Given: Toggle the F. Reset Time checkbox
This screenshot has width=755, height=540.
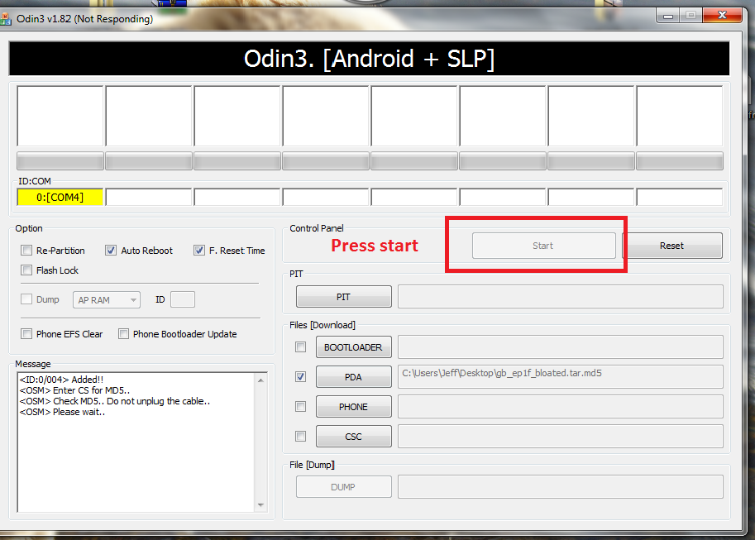Looking at the screenshot, I should (x=198, y=251).
